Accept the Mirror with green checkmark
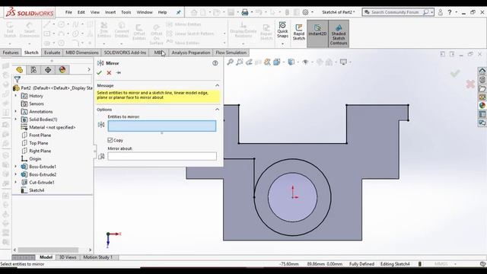This screenshot has width=487, height=274. point(100,73)
